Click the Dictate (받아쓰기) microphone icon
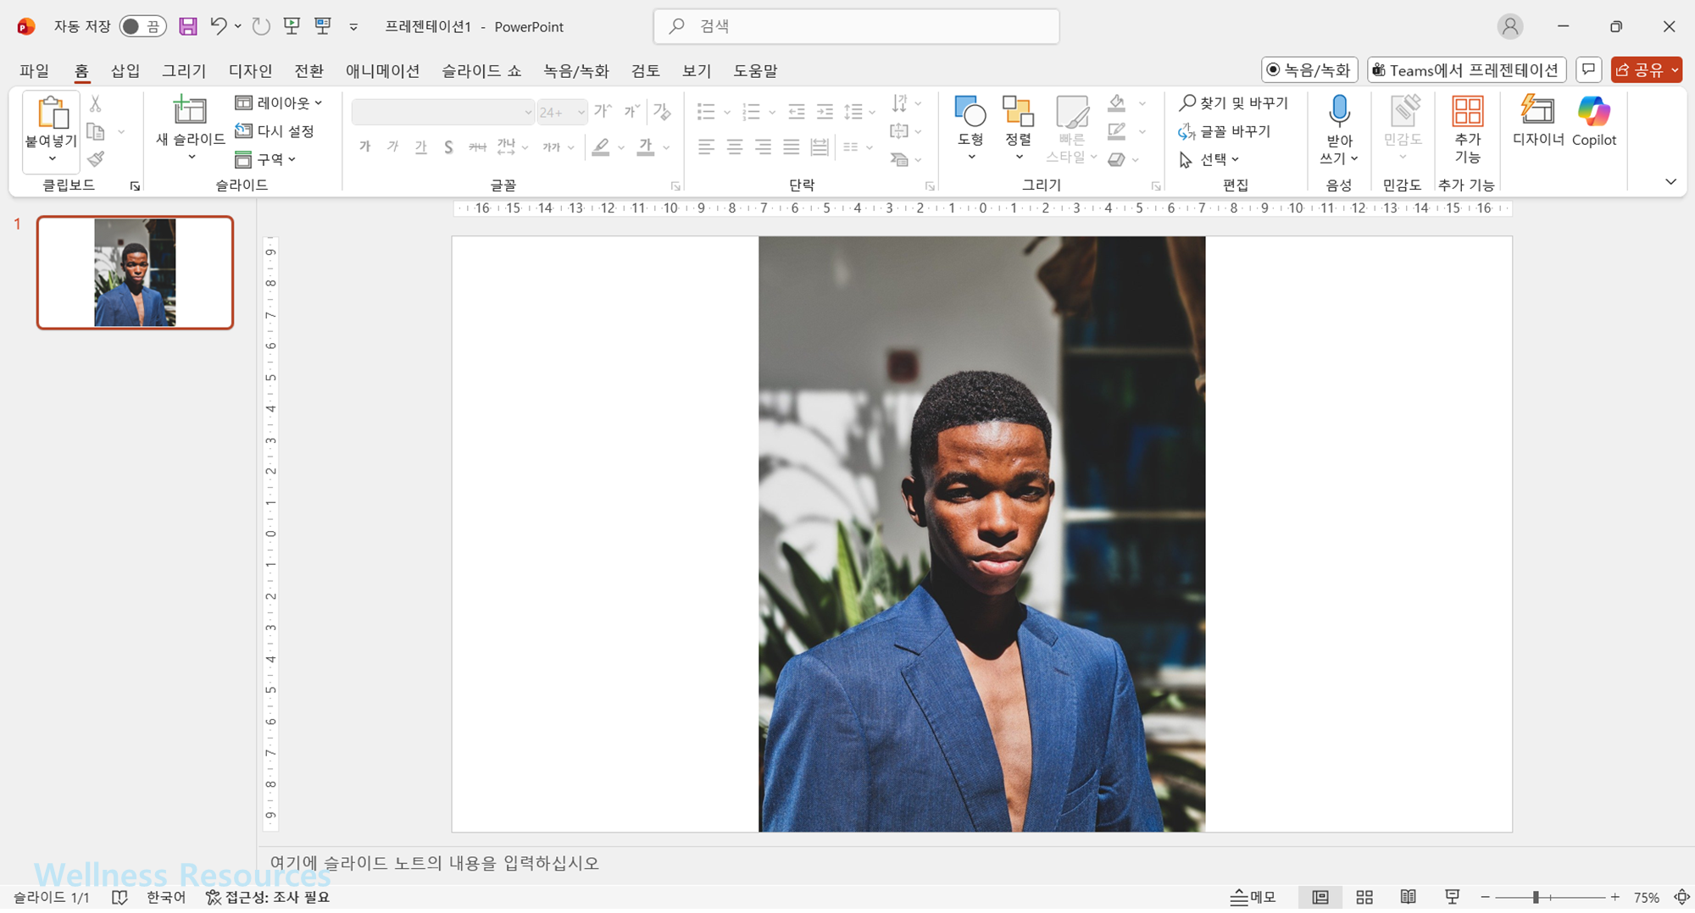The width and height of the screenshot is (1695, 913). pyautogui.click(x=1339, y=111)
